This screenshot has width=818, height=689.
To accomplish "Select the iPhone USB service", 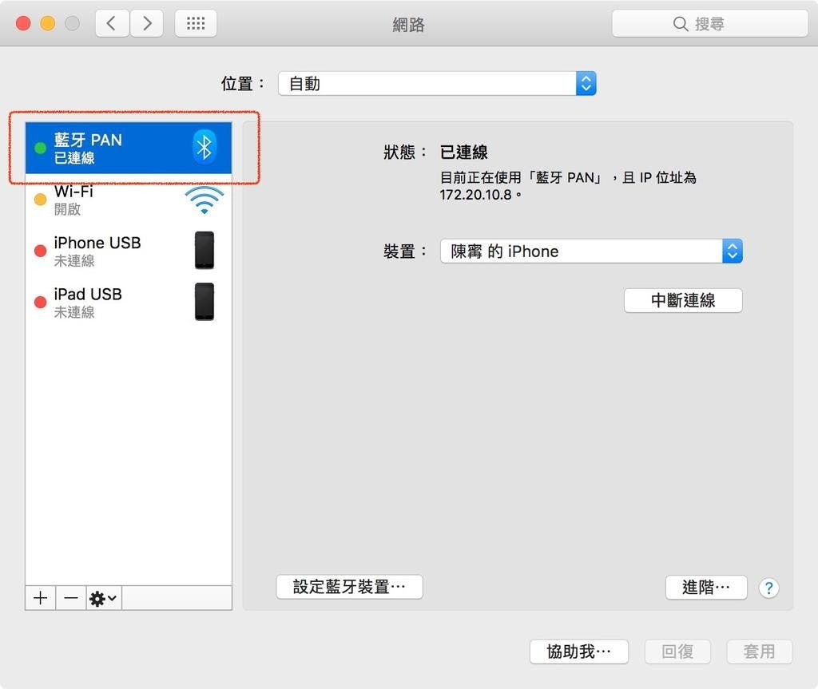I will tap(129, 251).
